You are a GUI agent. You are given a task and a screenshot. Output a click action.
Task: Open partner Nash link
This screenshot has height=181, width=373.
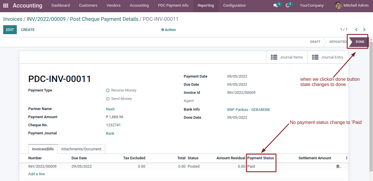point(110,109)
